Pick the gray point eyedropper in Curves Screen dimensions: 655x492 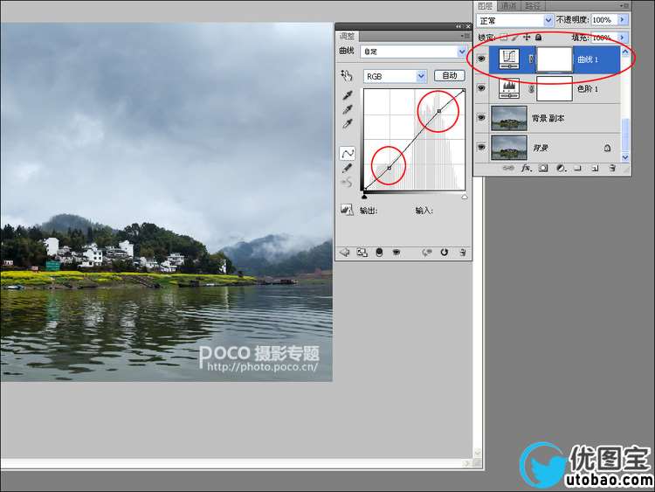coord(347,109)
